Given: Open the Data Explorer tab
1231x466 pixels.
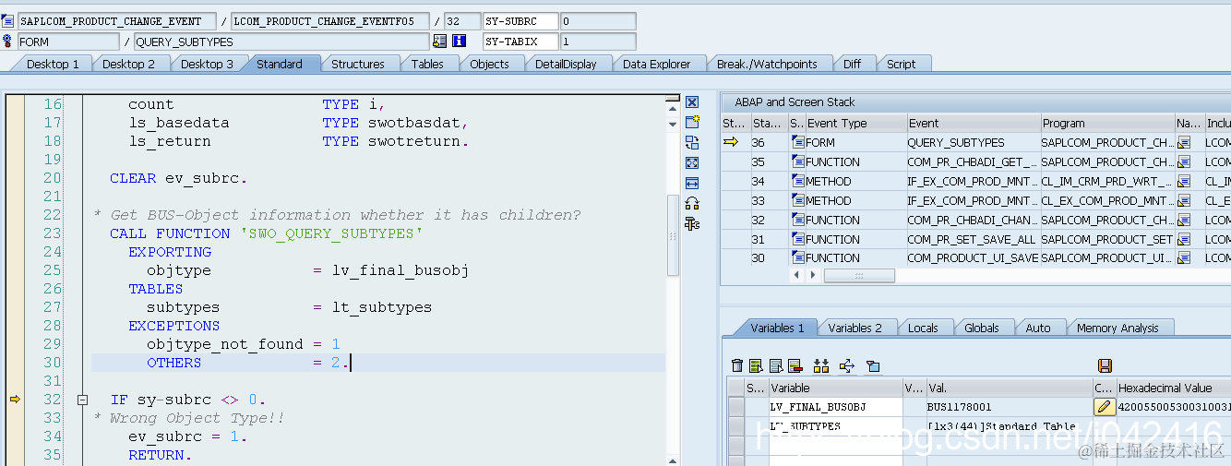Looking at the screenshot, I should (656, 64).
